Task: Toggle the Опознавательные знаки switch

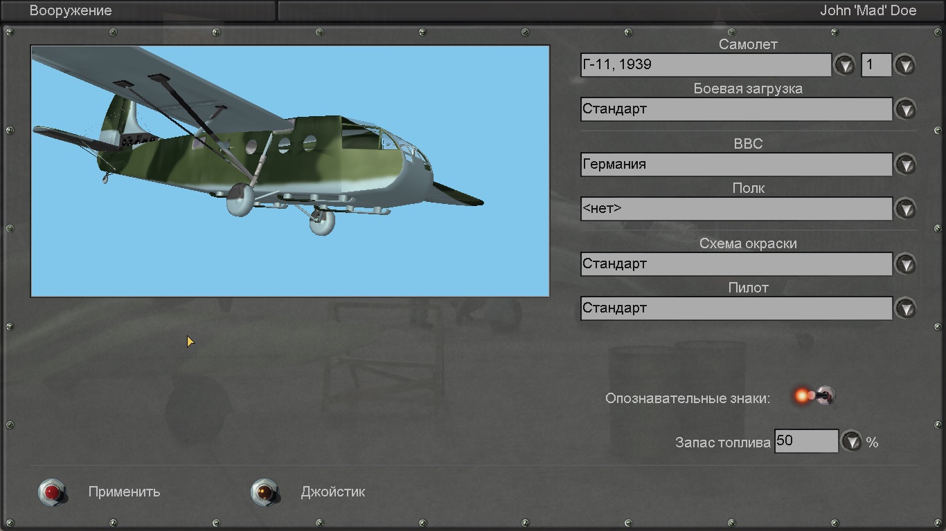Action: (x=814, y=396)
